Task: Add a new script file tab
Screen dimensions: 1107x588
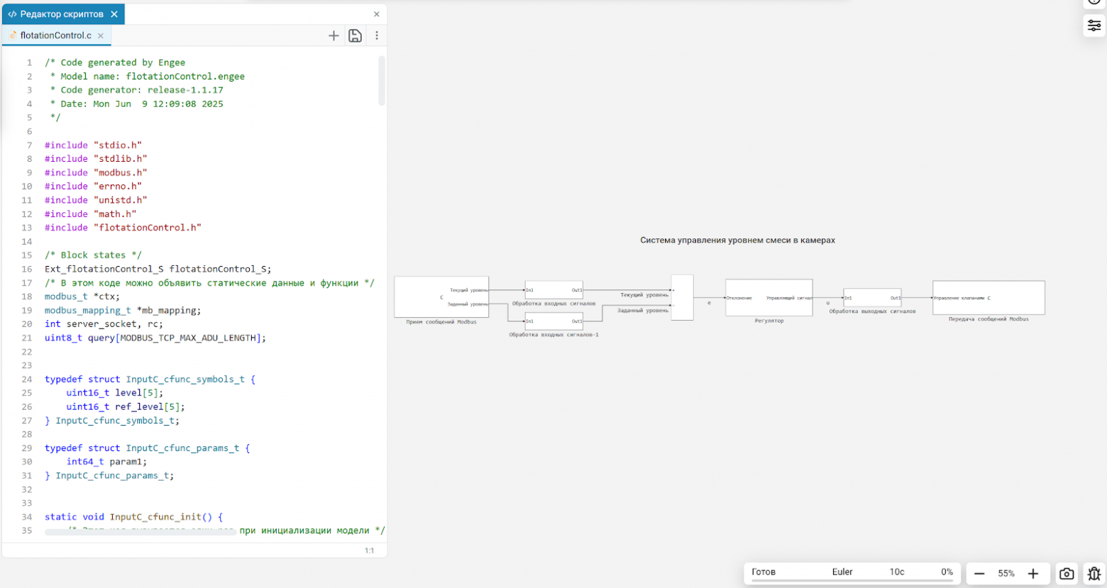Action: pos(334,35)
